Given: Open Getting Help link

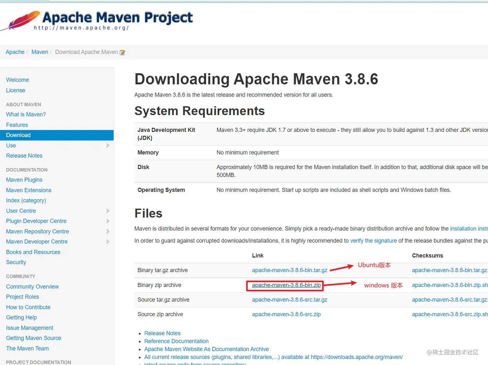Looking at the screenshot, I should pyautogui.click(x=21, y=317).
